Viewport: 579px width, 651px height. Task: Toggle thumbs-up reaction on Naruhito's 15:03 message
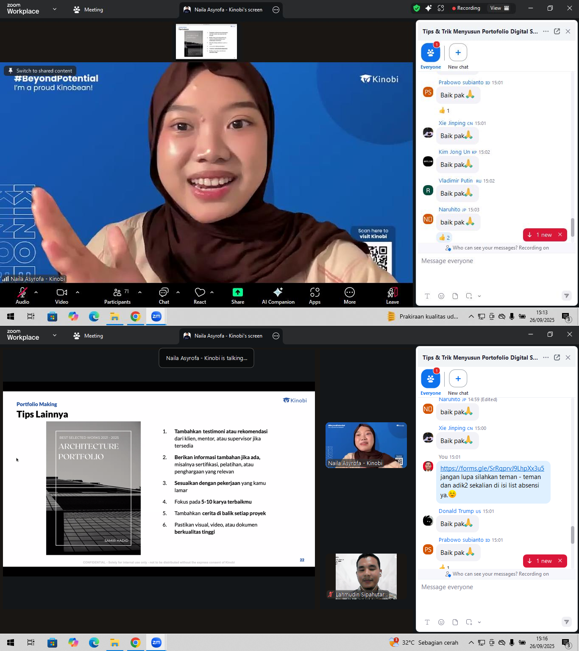point(445,238)
